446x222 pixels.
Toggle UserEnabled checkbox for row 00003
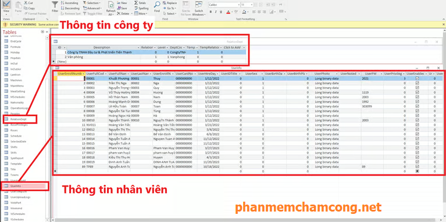[x=418, y=88]
